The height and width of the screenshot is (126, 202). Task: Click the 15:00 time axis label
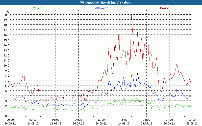(x=124, y=119)
